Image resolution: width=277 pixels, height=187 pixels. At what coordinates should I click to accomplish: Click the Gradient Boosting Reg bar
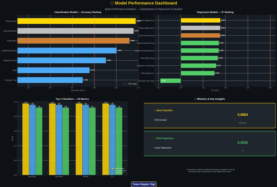200,51
